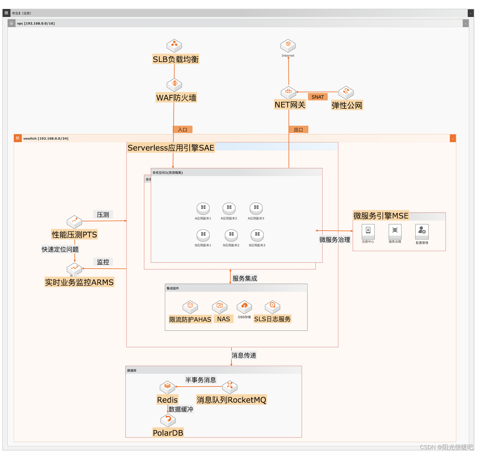
Task: Click the B应用副本3 node icon
Action: 257,235
